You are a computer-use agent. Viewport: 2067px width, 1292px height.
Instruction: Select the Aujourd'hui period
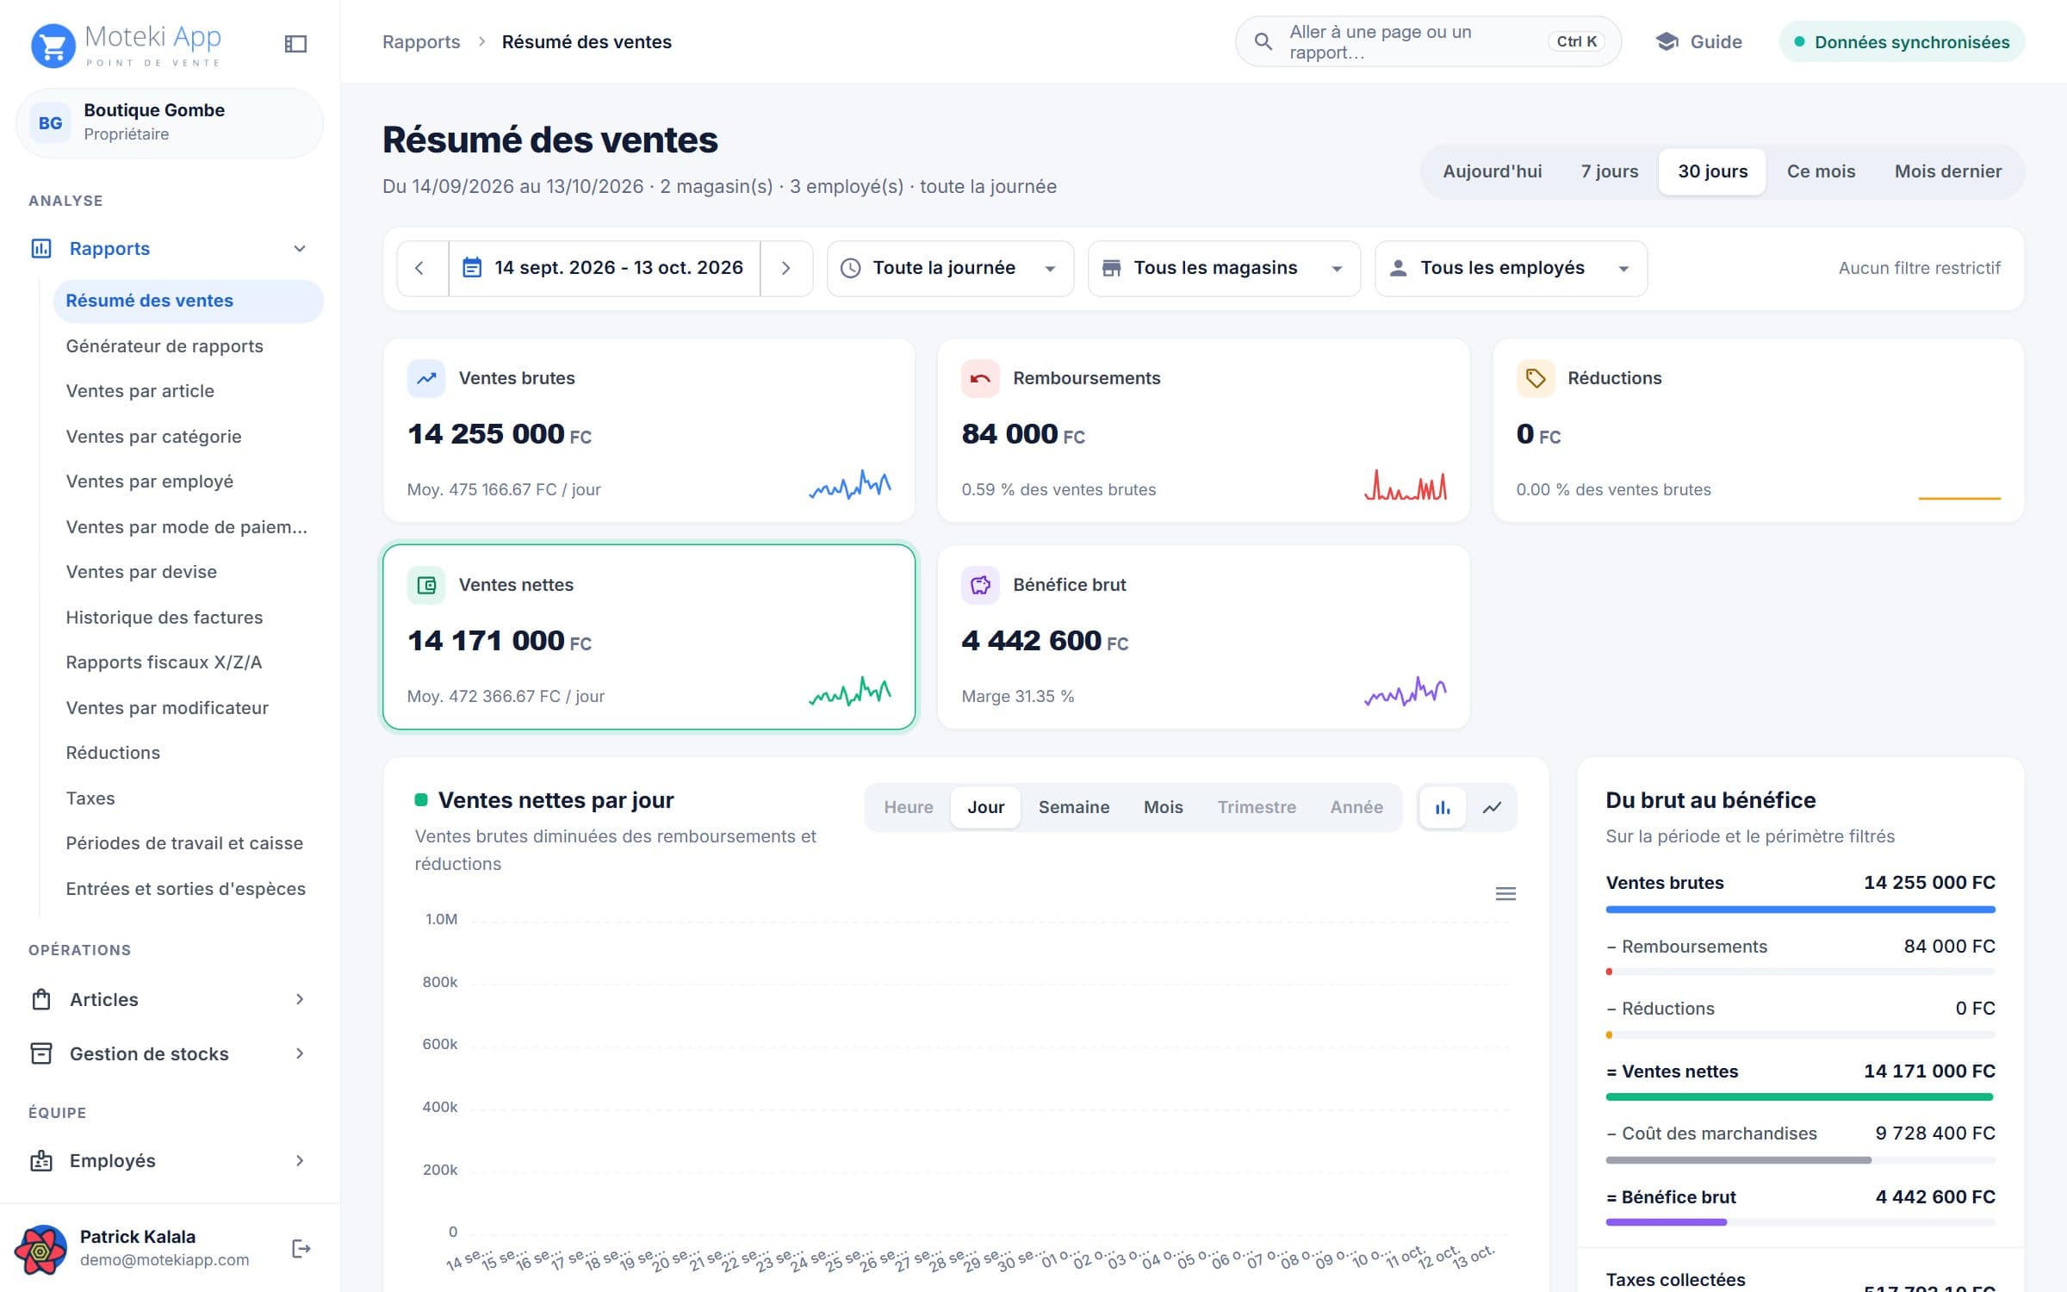pyautogui.click(x=1492, y=171)
